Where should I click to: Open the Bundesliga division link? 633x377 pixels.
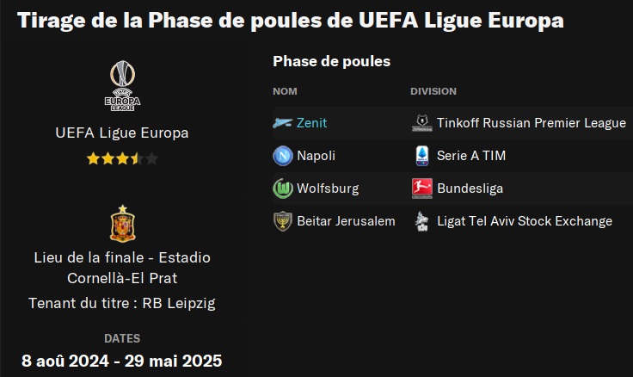(470, 188)
